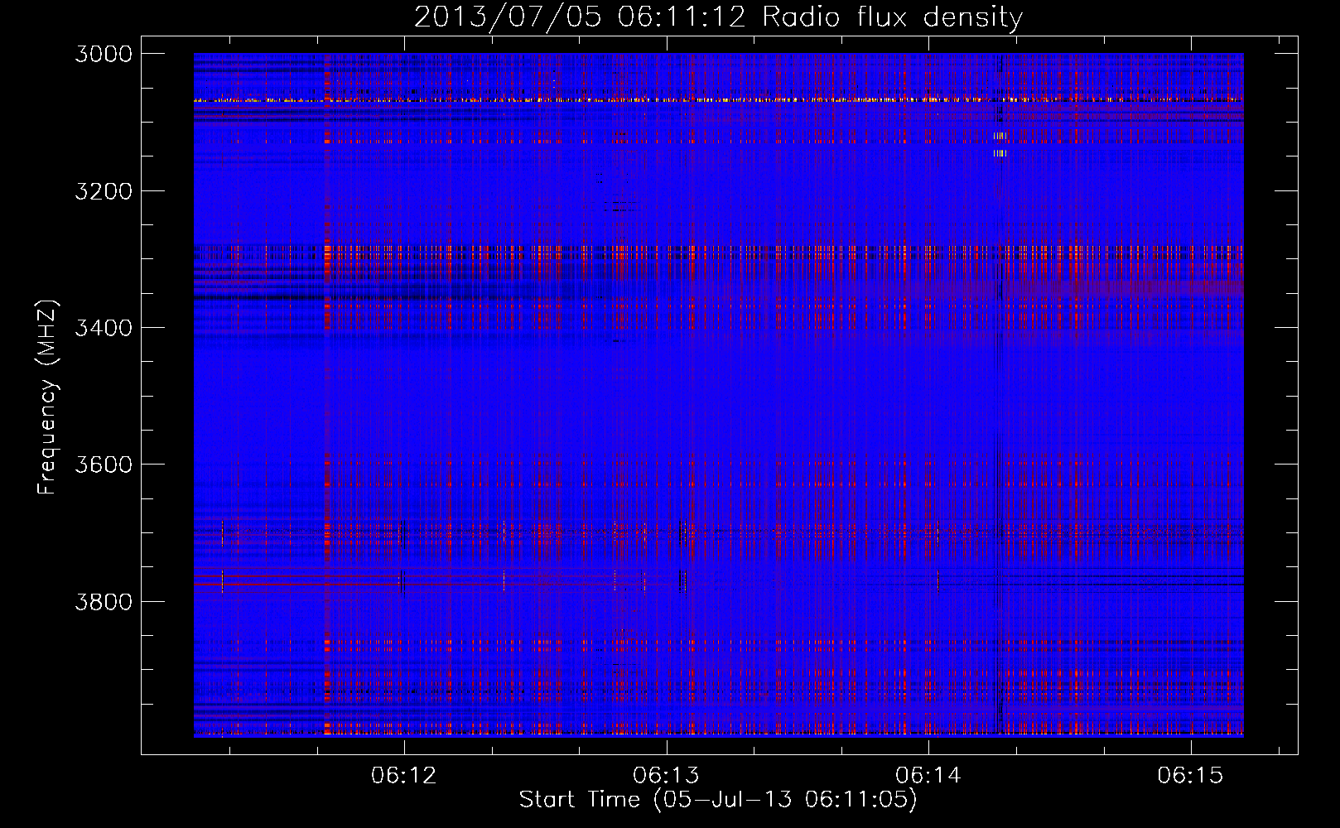Click the yellow-orange horizontal line near 3070 MHz
This screenshot has height=828, width=1340.
tap(580, 99)
